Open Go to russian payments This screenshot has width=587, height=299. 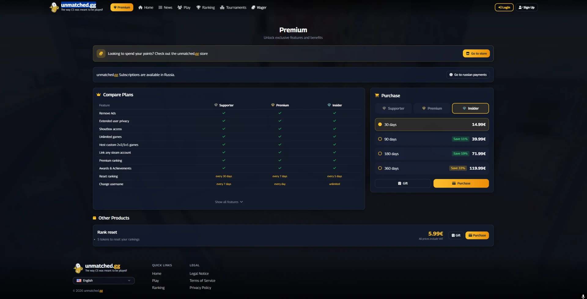click(x=468, y=75)
